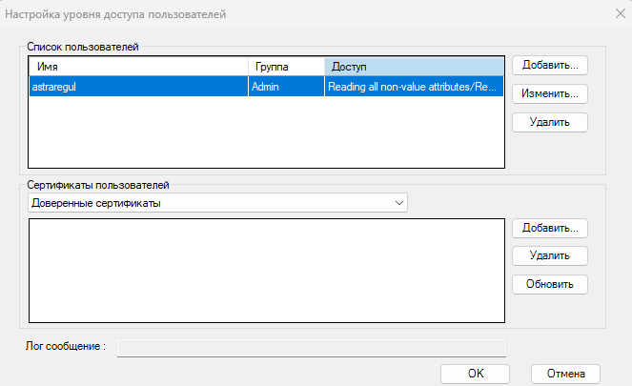Sort users by Имя column header
The height and width of the screenshot is (386, 632).
[138, 68]
